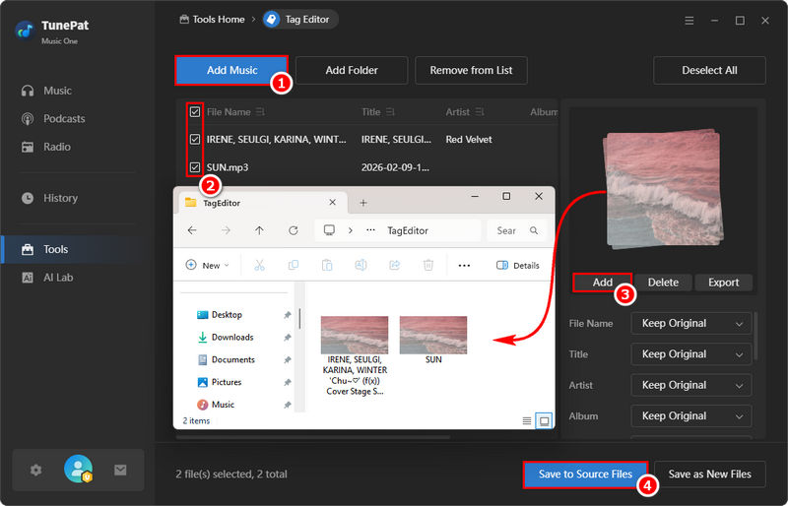Add new tab in File Explorer

(x=363, y=203)
